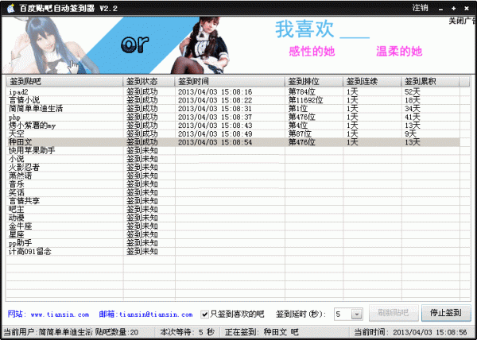477x340 pixels.
Task: Minimize the sign-in tool window
Action: click(441, 7)
